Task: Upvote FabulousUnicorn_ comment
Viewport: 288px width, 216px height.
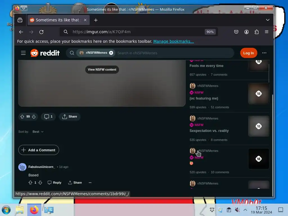Action: click(30, 183)
